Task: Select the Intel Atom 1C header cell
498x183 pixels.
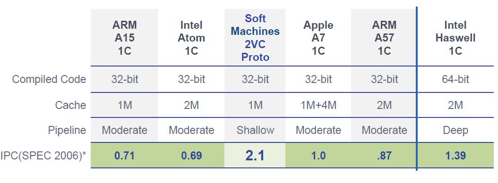Action: coord(191,37)
